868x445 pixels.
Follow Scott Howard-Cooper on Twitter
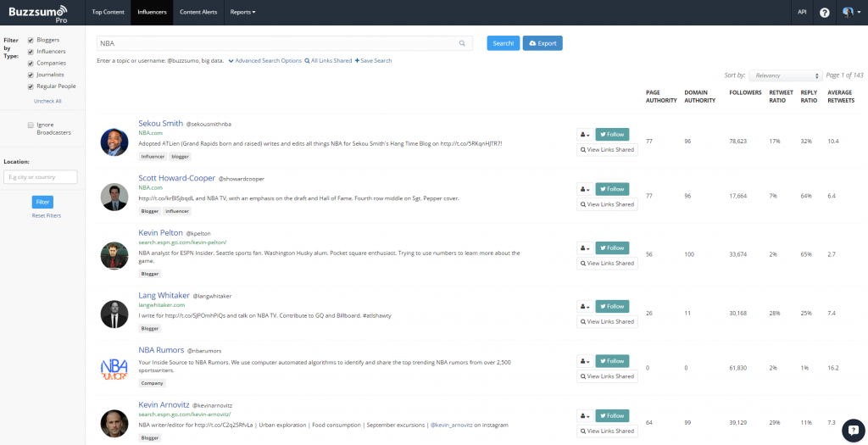[612, 189]
